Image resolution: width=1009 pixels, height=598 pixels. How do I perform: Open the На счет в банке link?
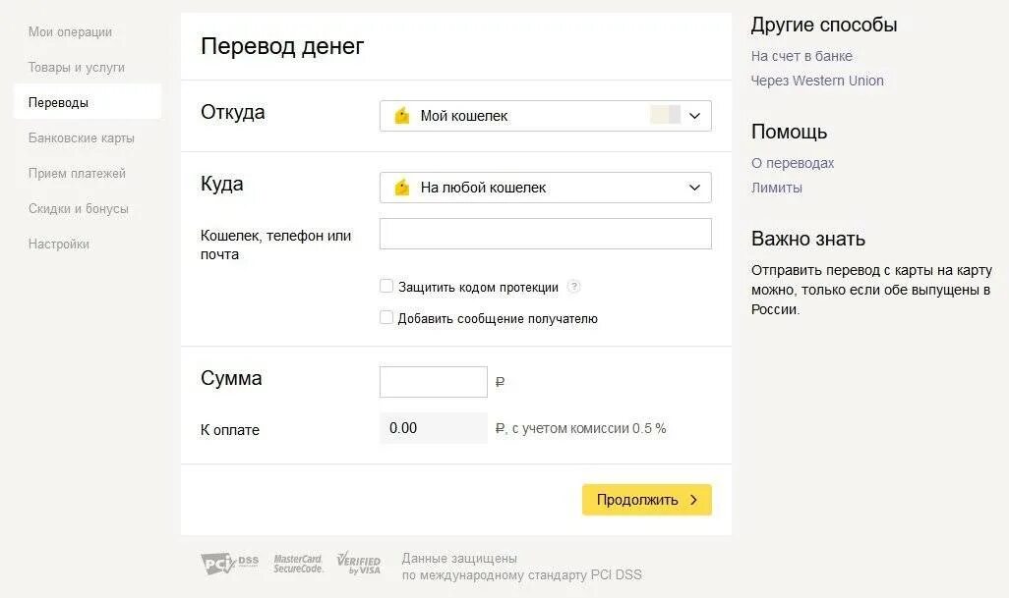801,56
